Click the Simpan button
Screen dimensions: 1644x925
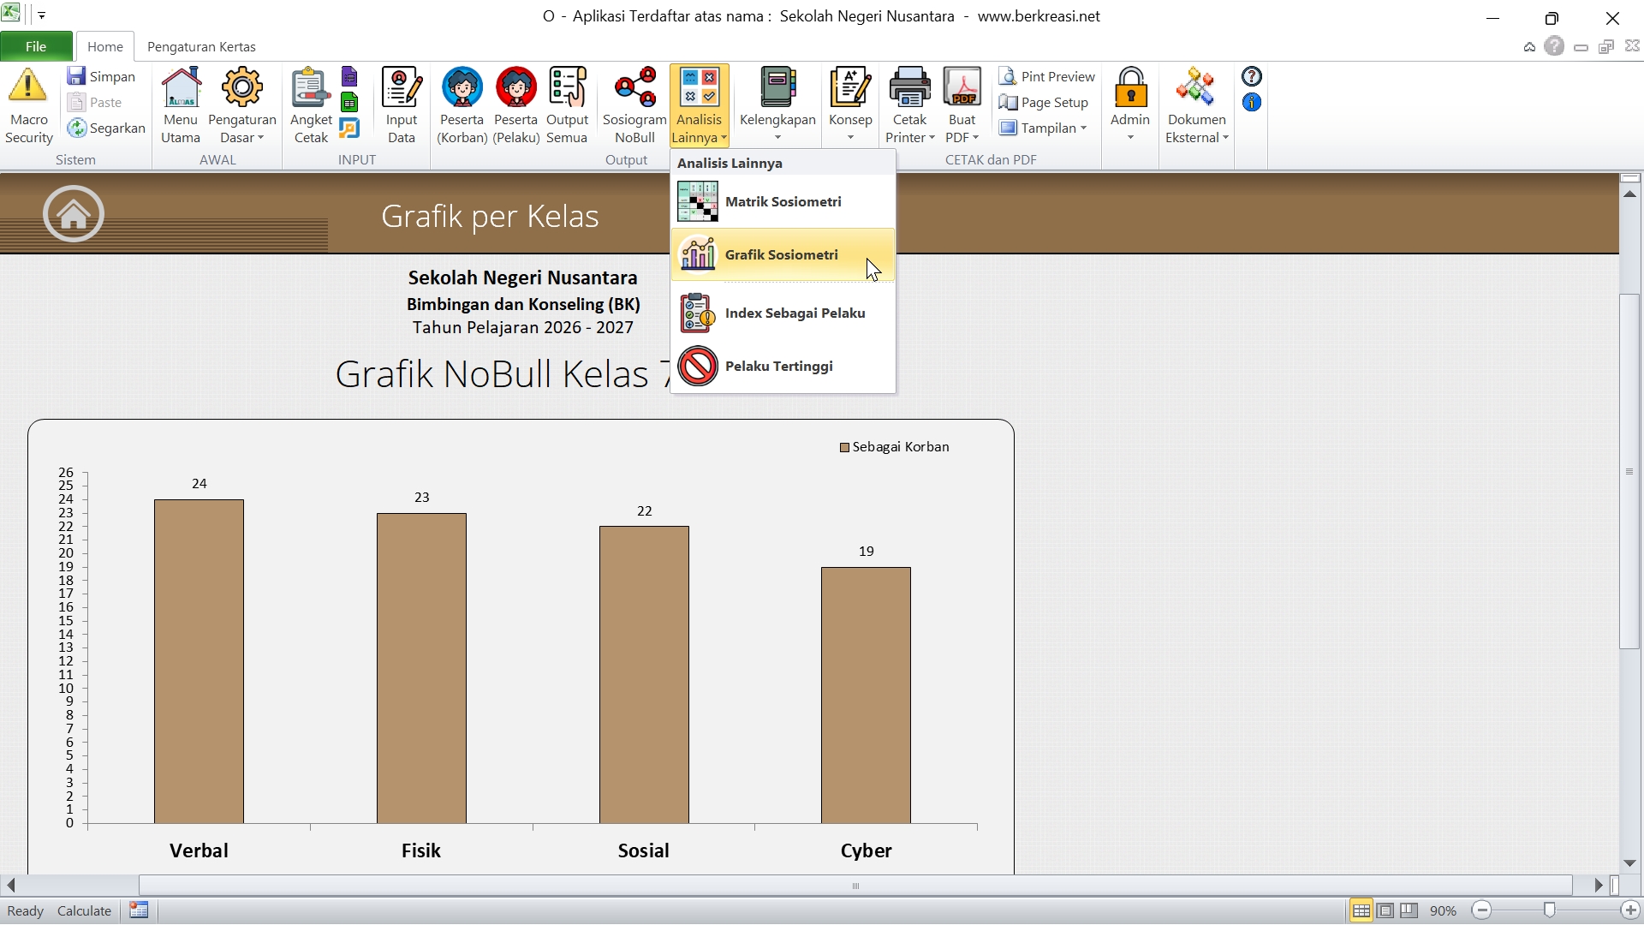click(x=102, y=77)
